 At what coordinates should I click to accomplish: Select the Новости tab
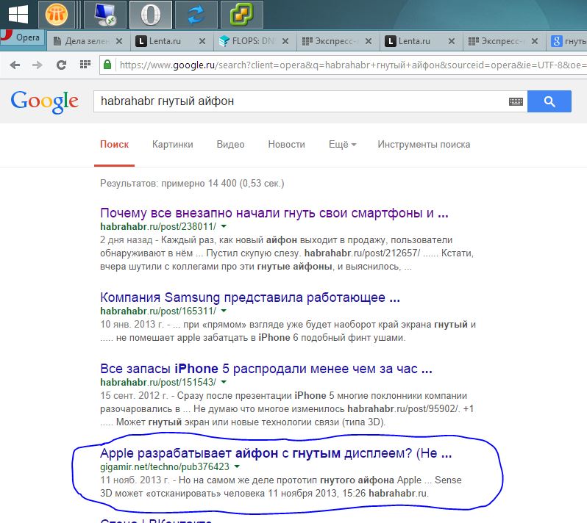pyautogui.click(x=286, y=144)
